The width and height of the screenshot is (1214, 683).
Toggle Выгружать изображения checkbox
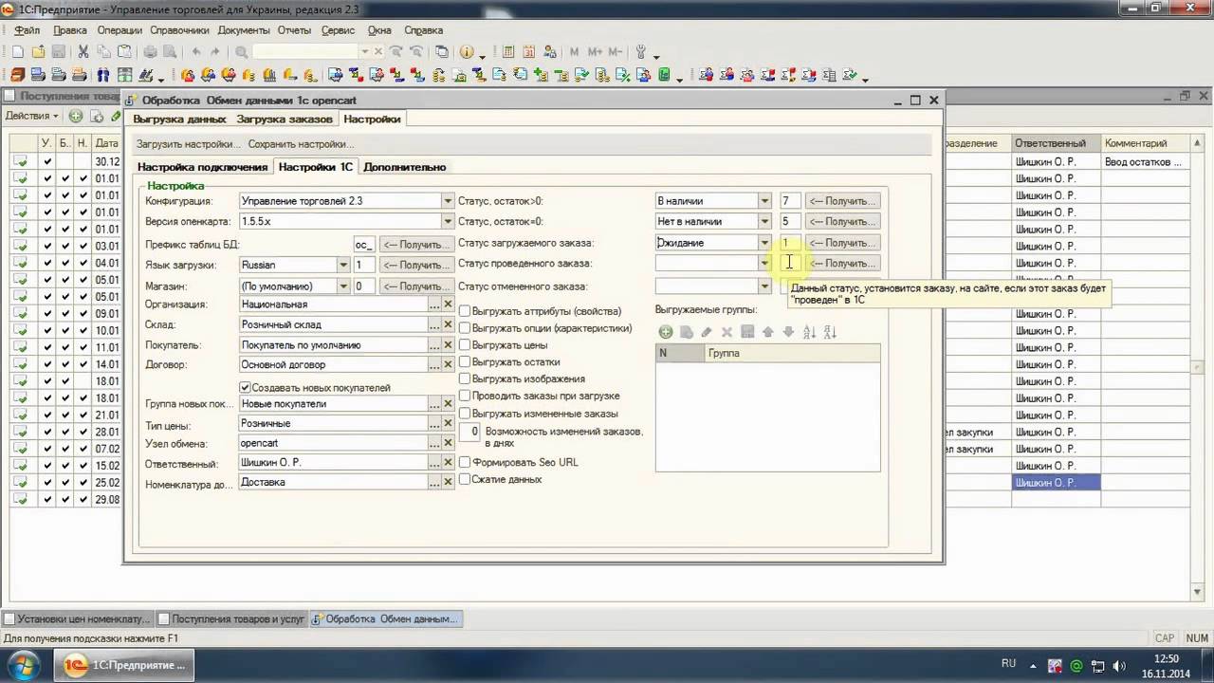click(465, 379)
